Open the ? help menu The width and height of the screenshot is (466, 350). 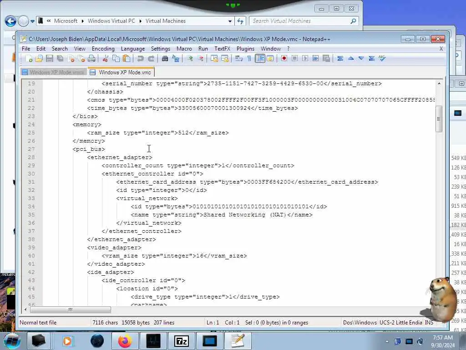(x=288, y=48)
